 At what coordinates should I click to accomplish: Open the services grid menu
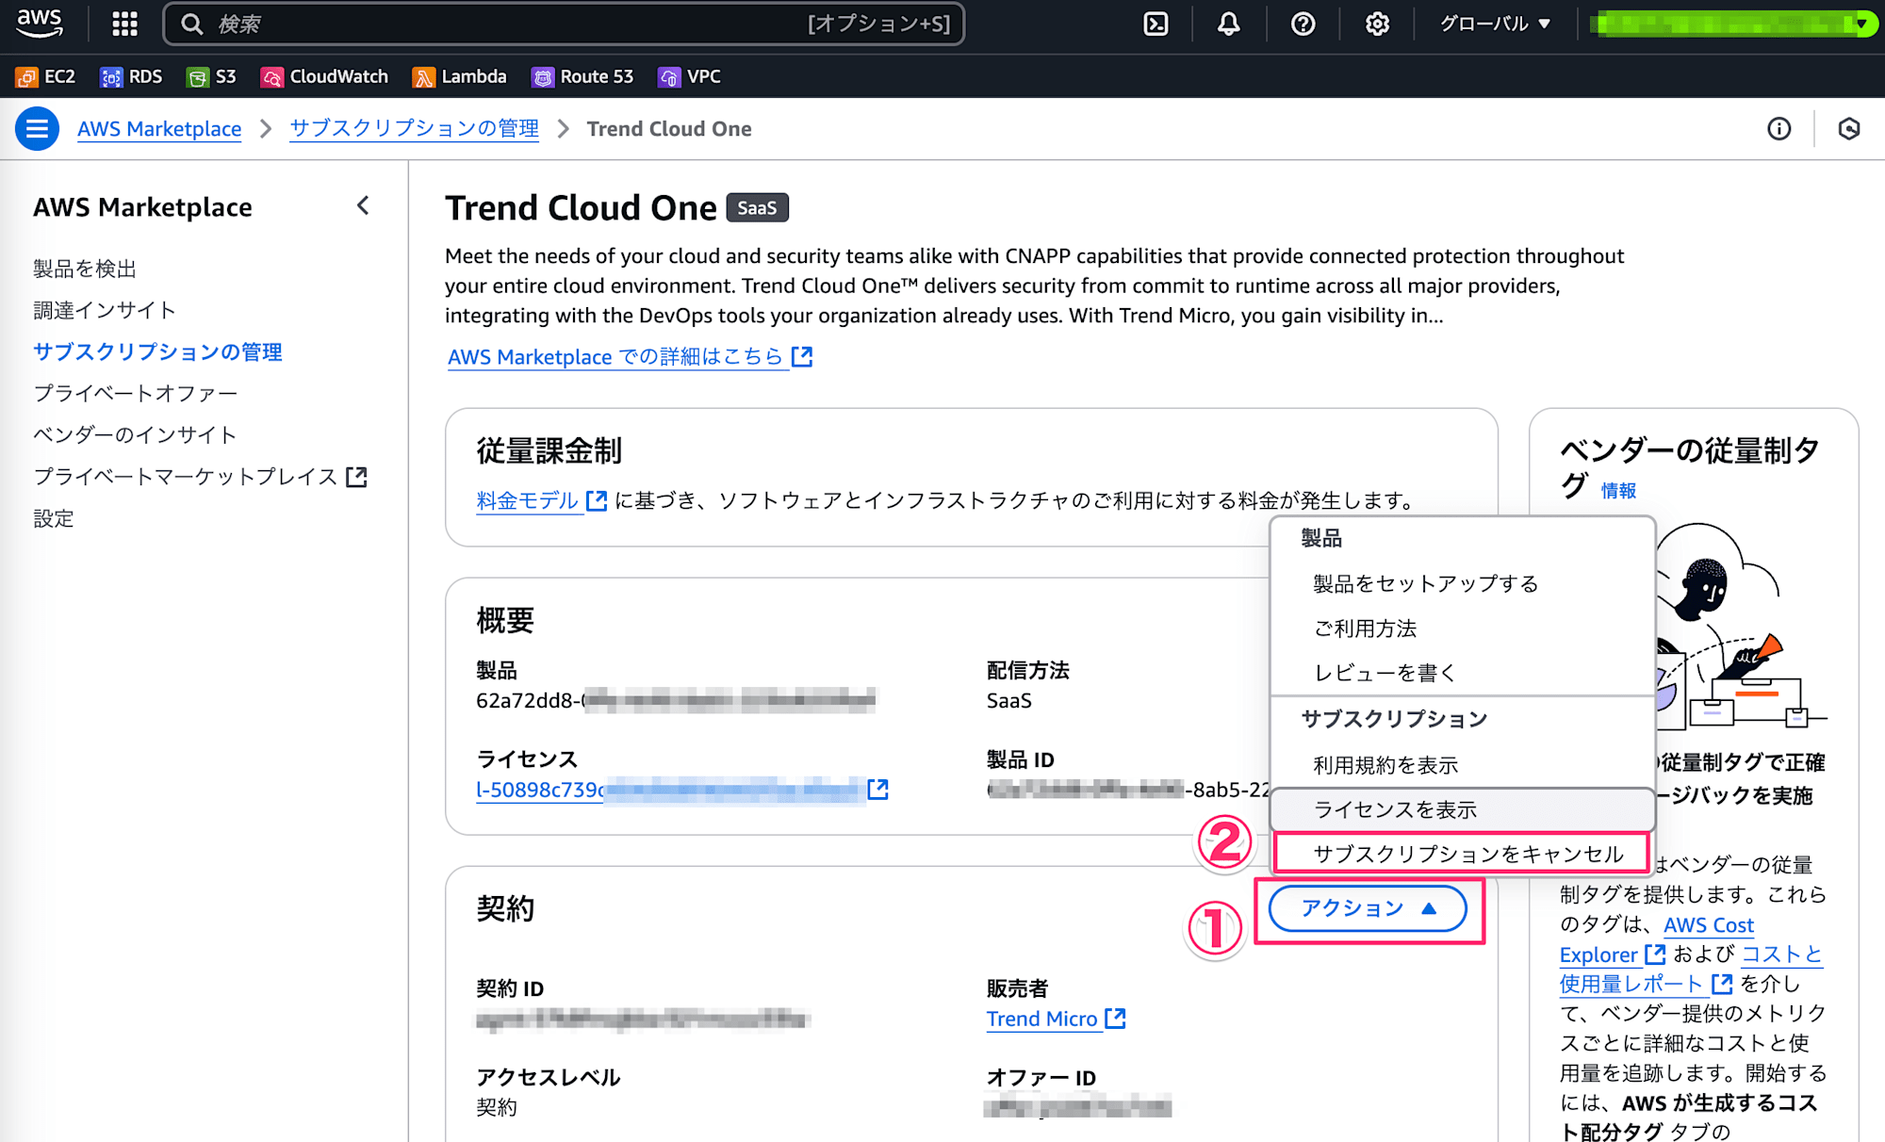tap(124, 24)
